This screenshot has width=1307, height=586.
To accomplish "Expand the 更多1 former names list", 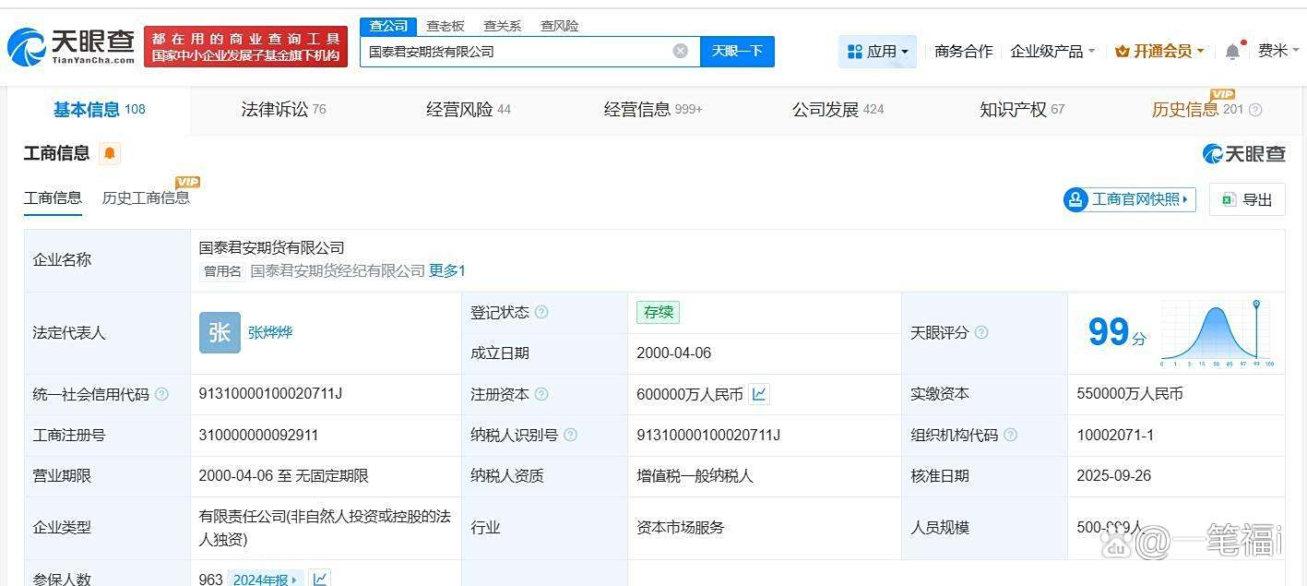I will [x=446, y=270].
